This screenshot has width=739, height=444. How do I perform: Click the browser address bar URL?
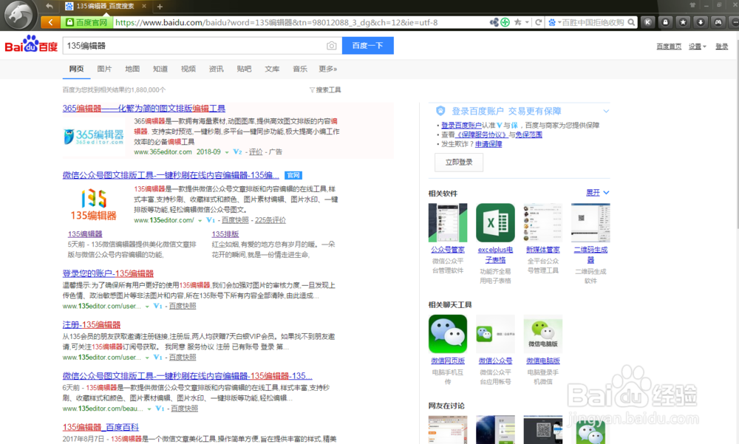[276, 22]
